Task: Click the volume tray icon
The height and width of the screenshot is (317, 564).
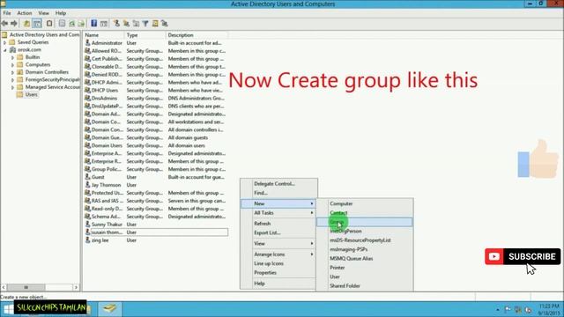Action: click(528, 309)
